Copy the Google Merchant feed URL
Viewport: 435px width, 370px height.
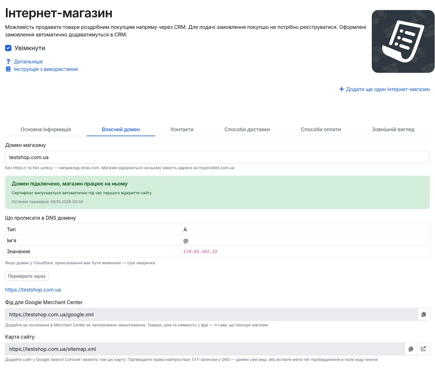pyautogui.click(x=424, y=314)
